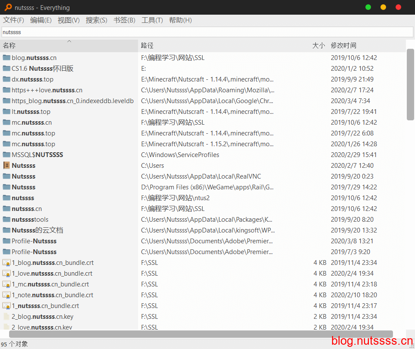
Task: Click folder icon beside MSSQL$NUTSSSS
Action: point(6,155)
